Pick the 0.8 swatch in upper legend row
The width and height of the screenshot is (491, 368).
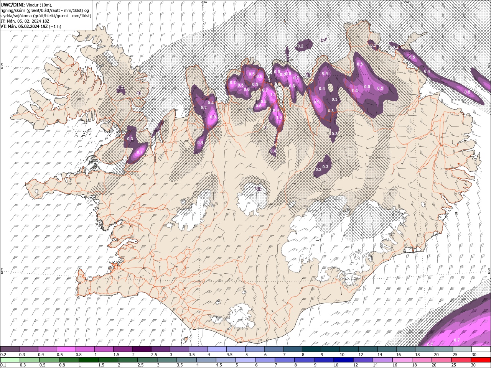coord(85,349)
